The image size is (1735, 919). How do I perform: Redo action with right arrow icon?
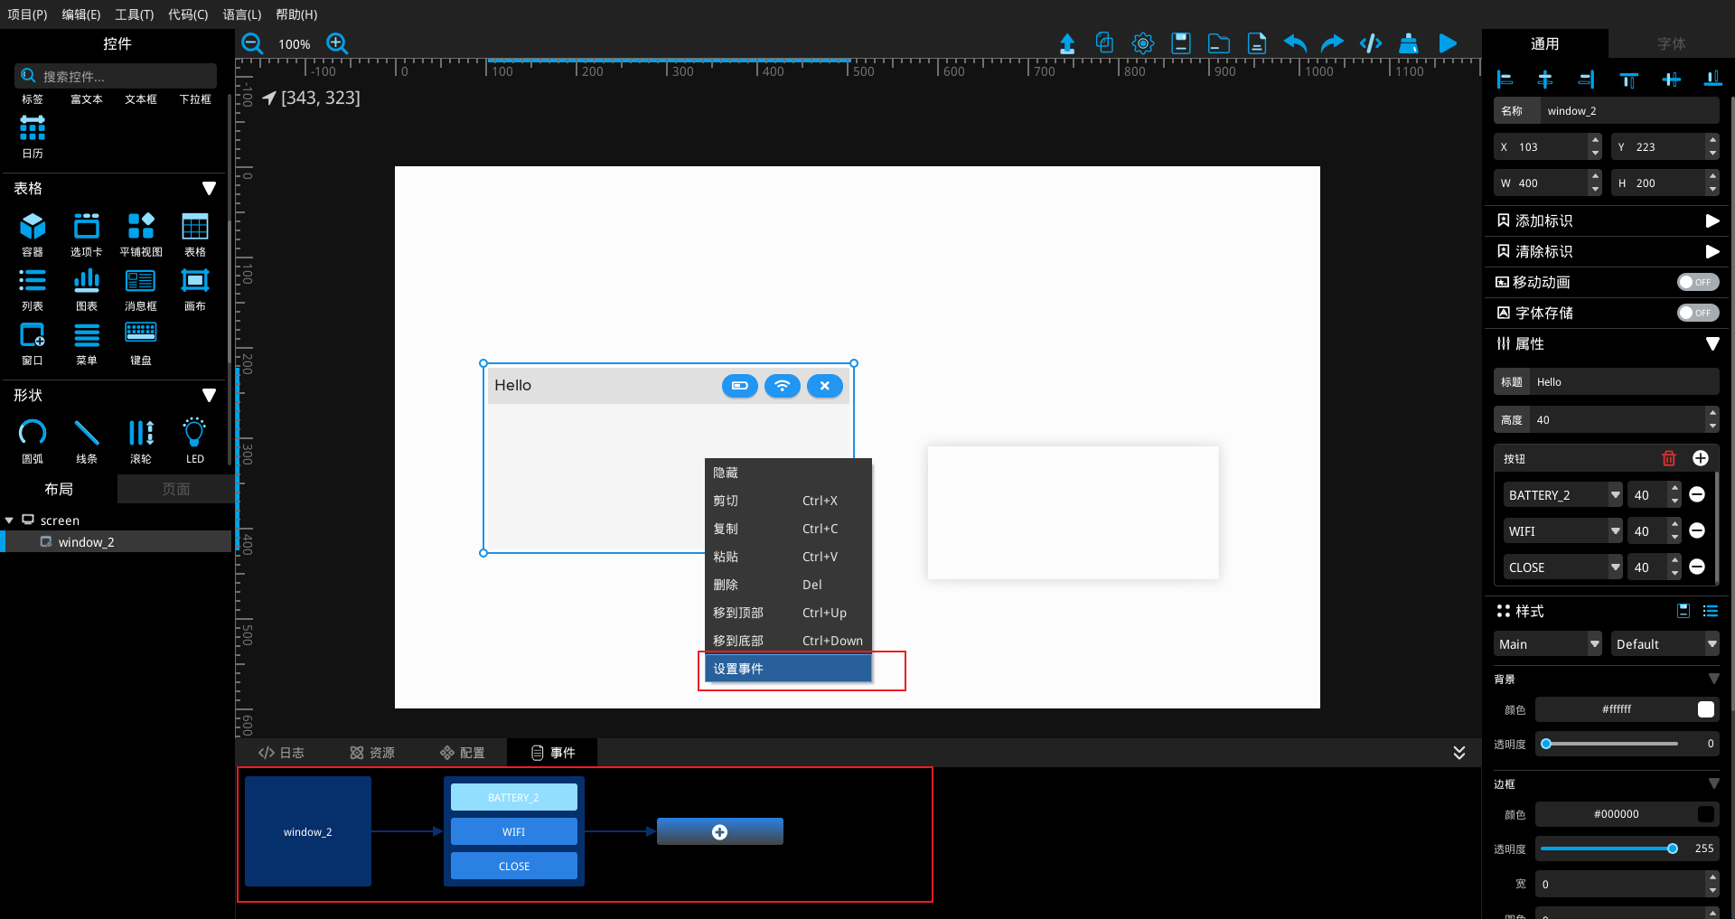coord(1332,43)
